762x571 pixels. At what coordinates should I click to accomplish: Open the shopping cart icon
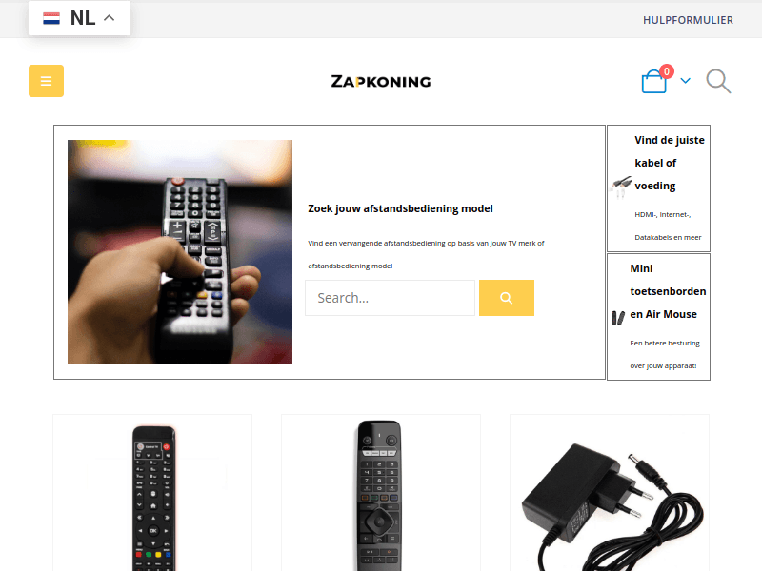(x=654, y=81)
